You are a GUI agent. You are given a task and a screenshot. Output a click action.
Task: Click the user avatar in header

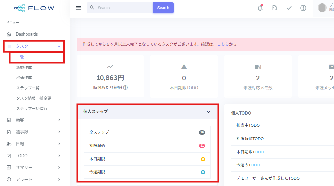click(322, 8)
